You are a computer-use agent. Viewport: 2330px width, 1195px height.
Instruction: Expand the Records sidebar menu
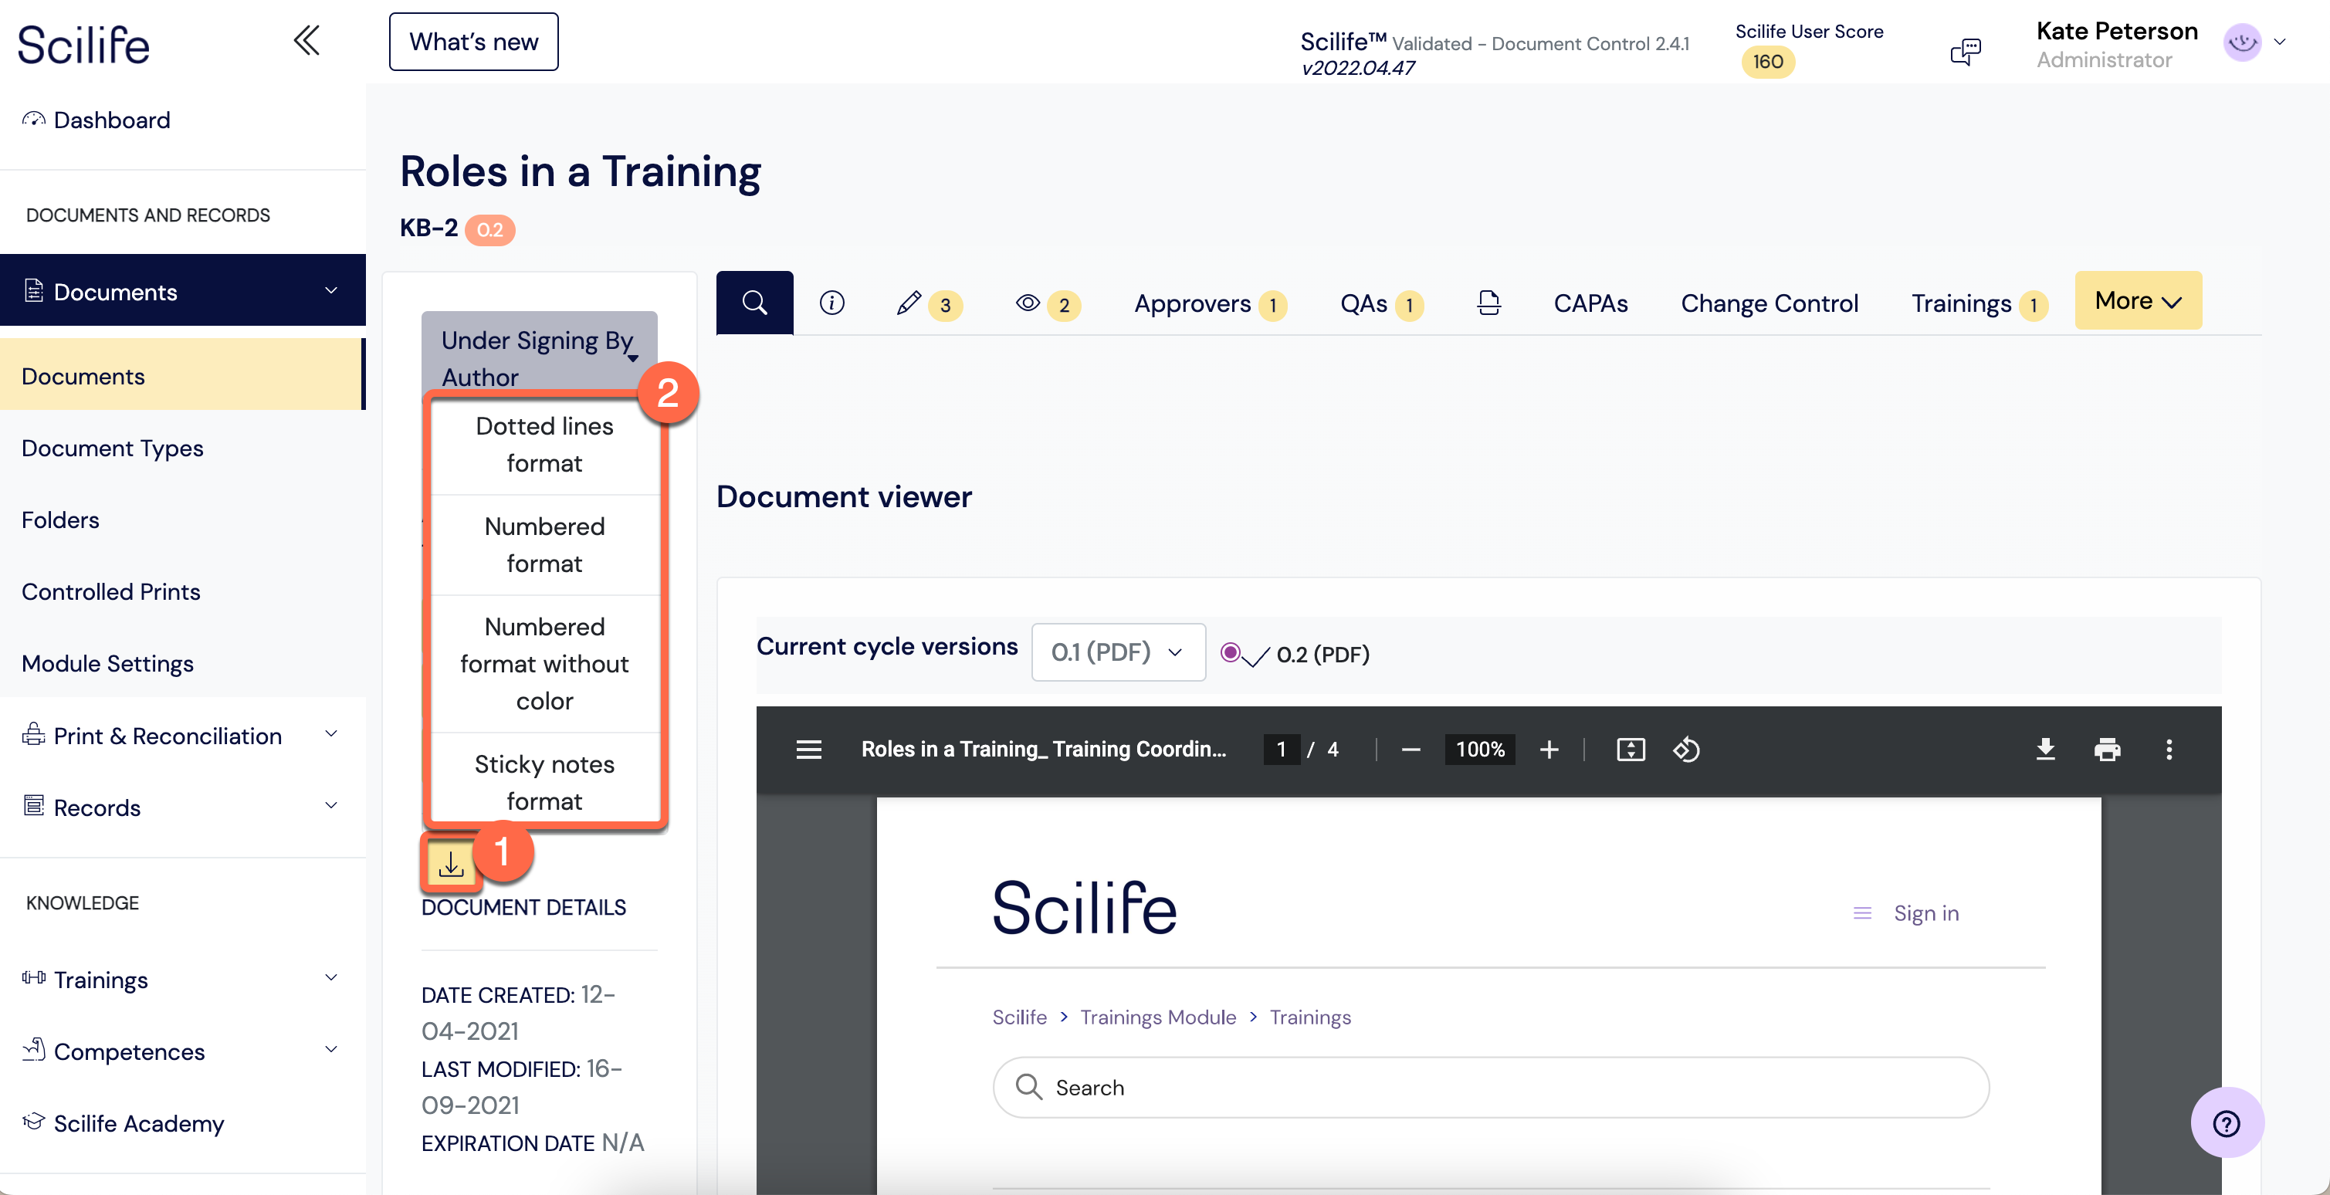[331, 805]
